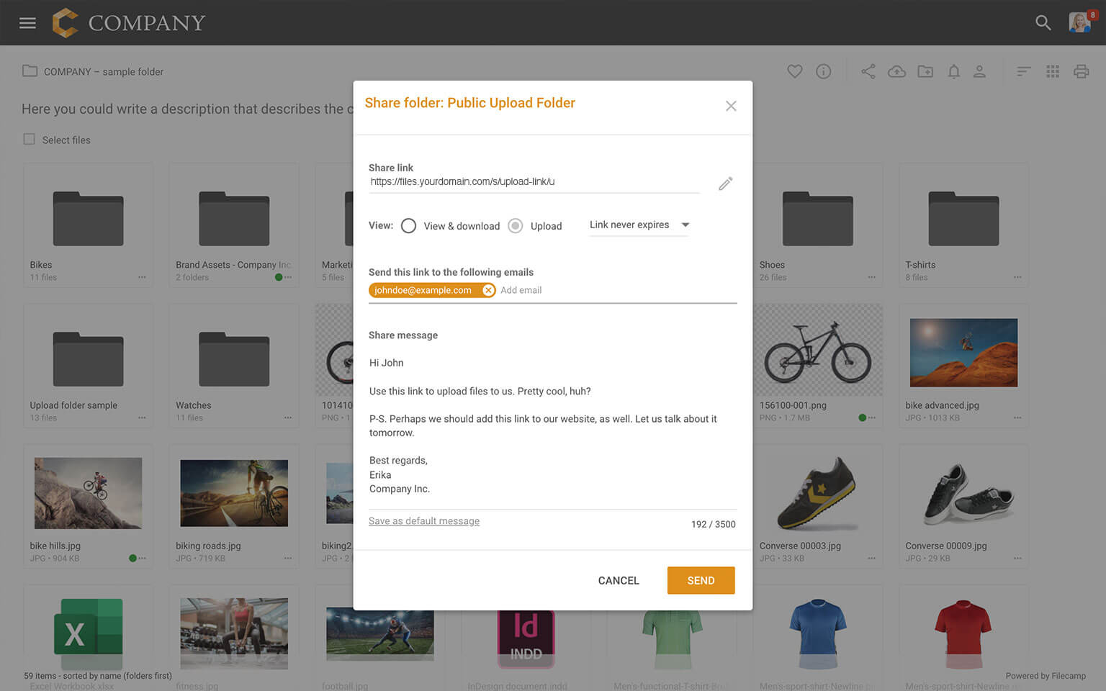Create a new folder icon
The width and height of the screenshot is (1106, 691).
925,71
